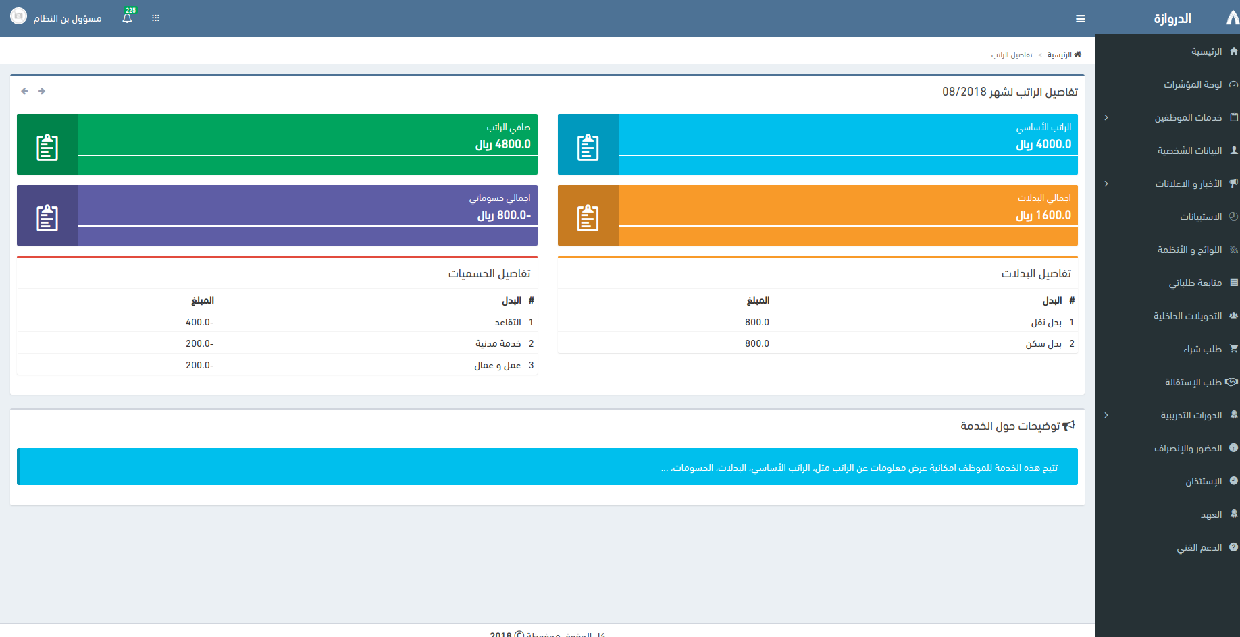Click the user avatar in header

click(19, 17)
